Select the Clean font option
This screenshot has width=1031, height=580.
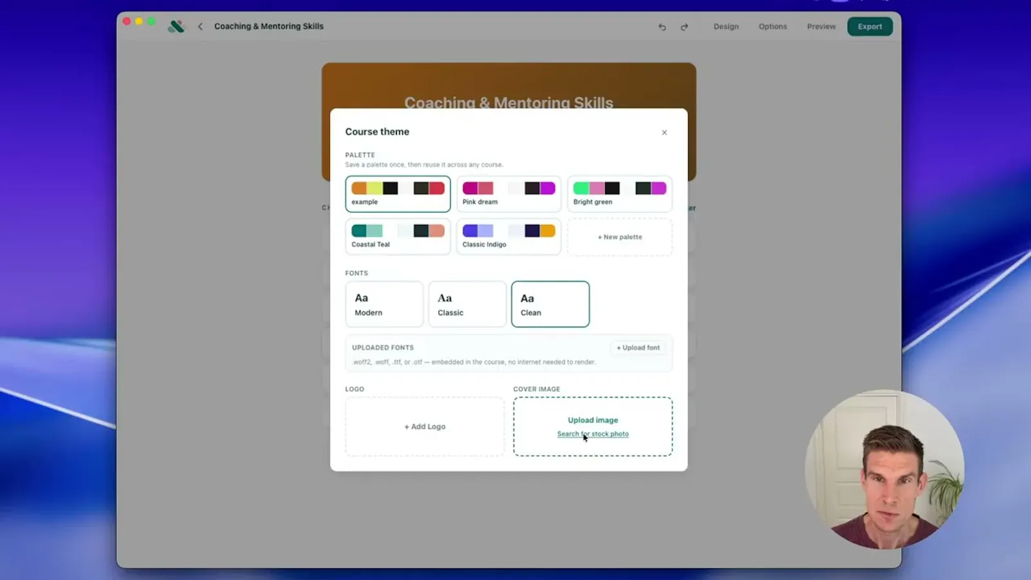click(x=550, y=304)
